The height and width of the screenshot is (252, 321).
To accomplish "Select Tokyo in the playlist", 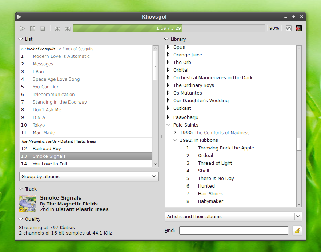I will tap(86, 125).
